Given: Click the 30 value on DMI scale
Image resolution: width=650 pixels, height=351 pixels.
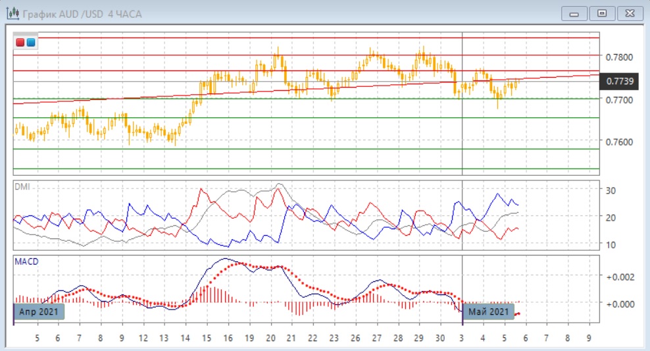Looking at the screenshot, I should 611,190.
